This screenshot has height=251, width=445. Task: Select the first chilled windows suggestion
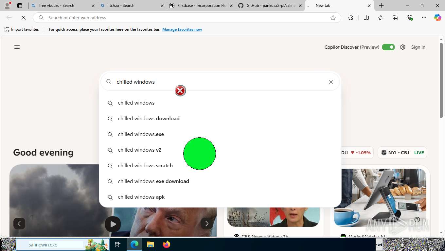coord(220,103)
